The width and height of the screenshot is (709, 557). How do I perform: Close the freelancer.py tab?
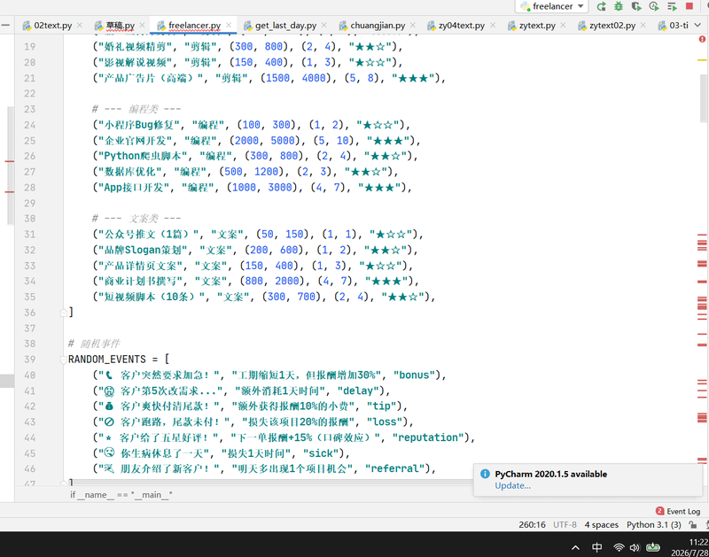[229, 26]
